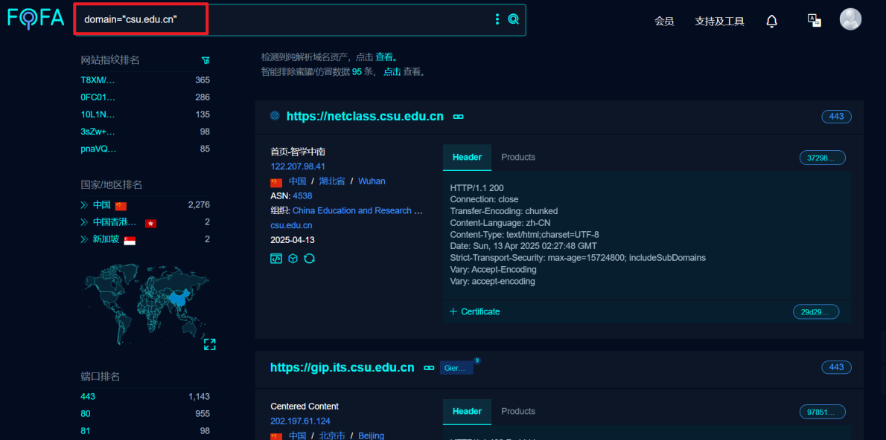Select the Header tab for netclass result

click(x=467, y=158)
